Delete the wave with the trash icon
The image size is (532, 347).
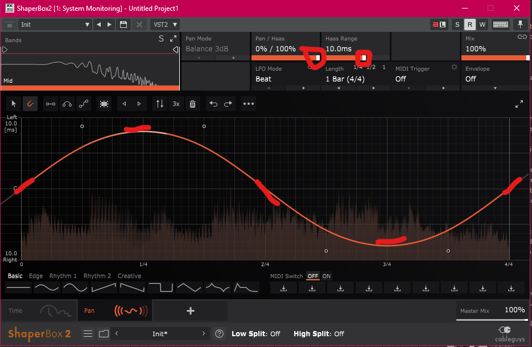(192, 104)
